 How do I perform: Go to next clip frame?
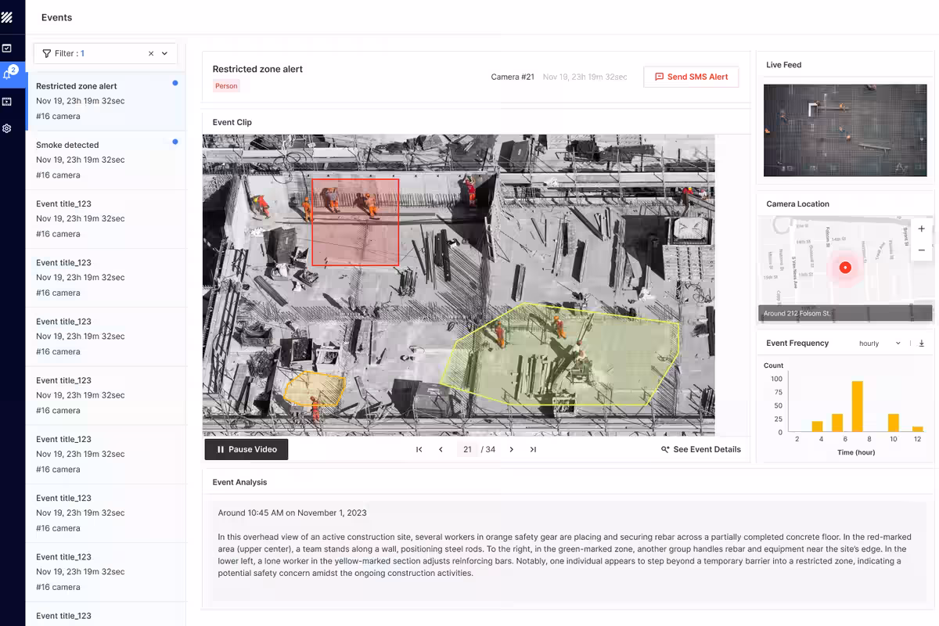tap(512, 450)
